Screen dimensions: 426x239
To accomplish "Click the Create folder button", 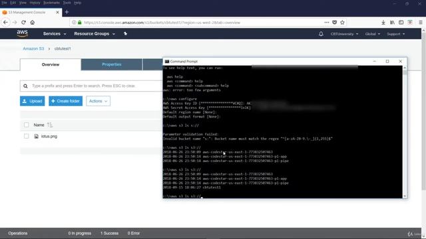I will (65, 101).
